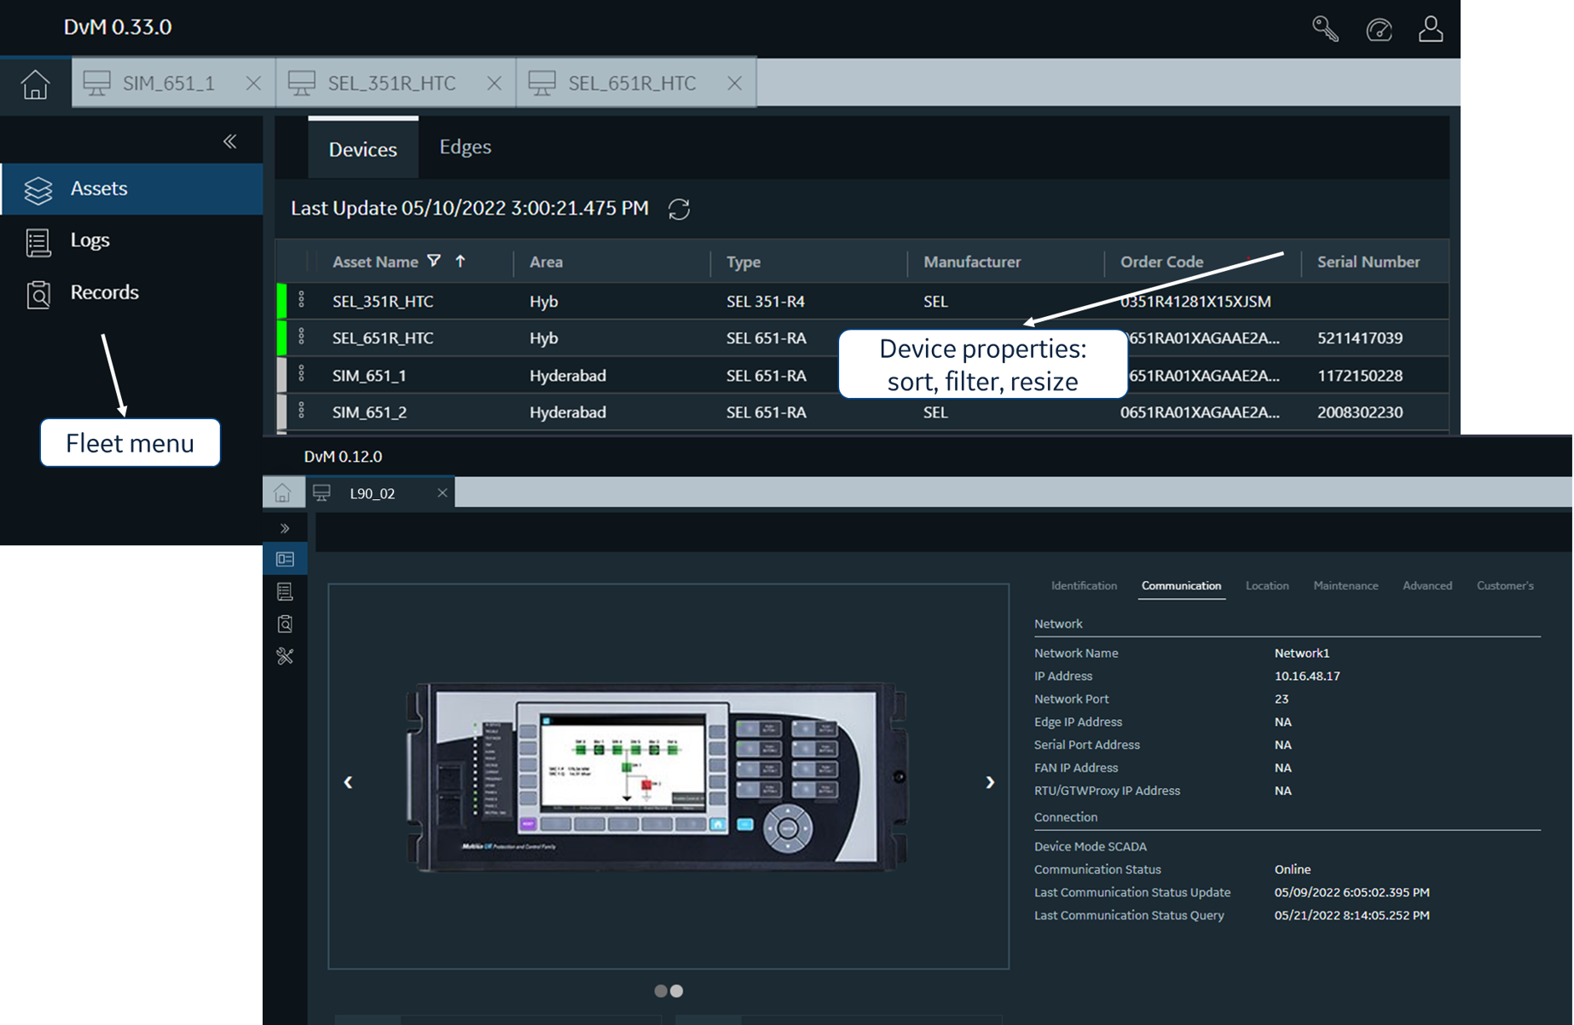Image resolution: width=1574 pixels, height=1025 pixels.
Task: Select the Edges tab
Action: point(466,147)
